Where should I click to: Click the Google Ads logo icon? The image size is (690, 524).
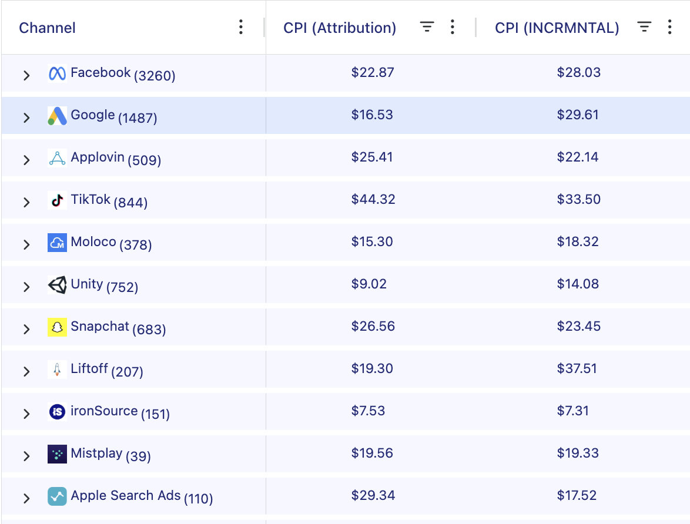57,116
